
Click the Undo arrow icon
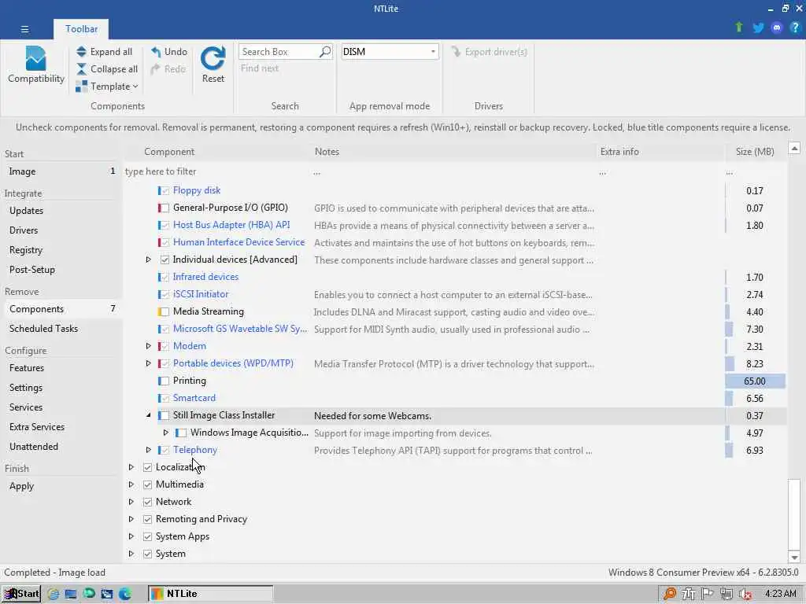[156, 51]
